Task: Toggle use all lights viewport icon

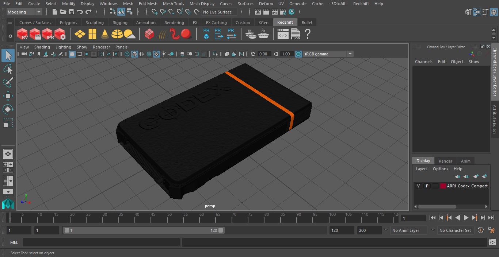Action: [164, 54]
